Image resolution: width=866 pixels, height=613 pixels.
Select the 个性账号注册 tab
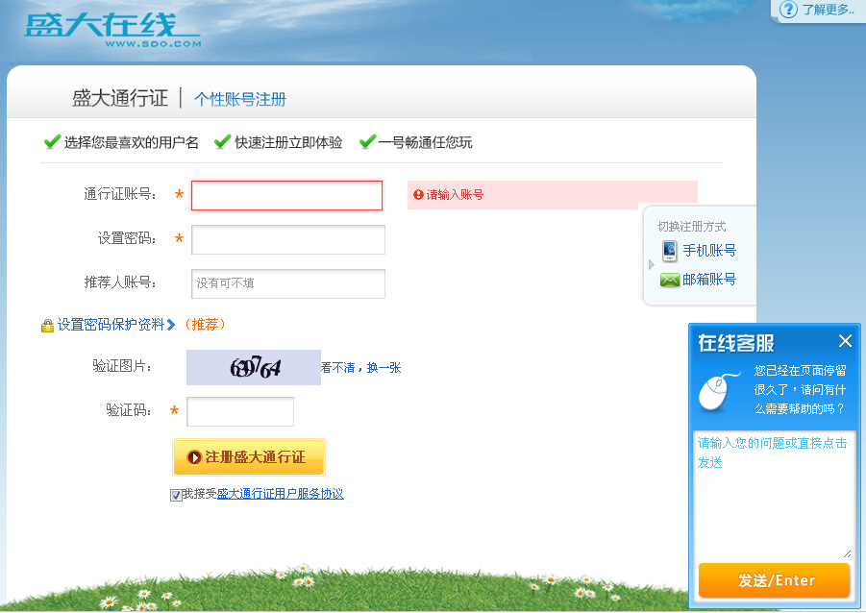pos(240,99)
